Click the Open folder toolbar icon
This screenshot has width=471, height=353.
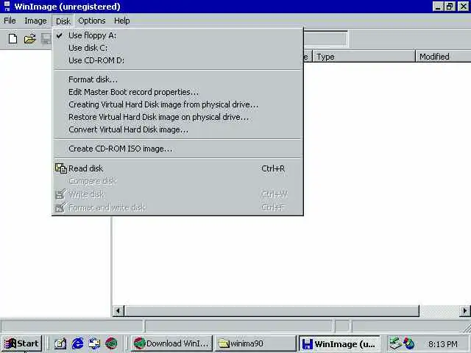(29, 39)
